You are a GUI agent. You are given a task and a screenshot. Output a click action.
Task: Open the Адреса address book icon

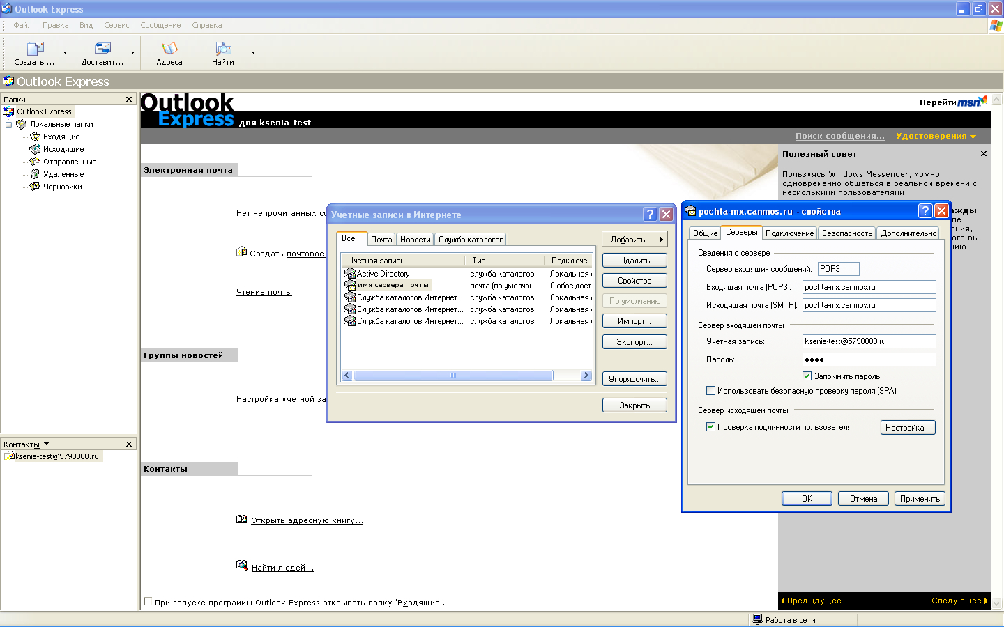point(169,49)
